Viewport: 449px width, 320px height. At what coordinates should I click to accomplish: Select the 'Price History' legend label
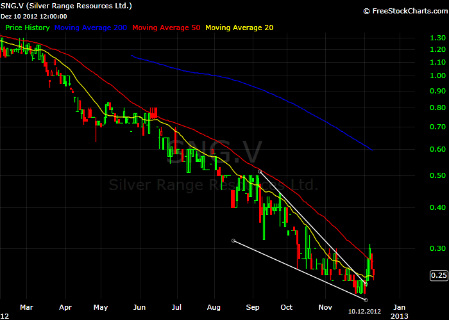click(x=28, y=28)
